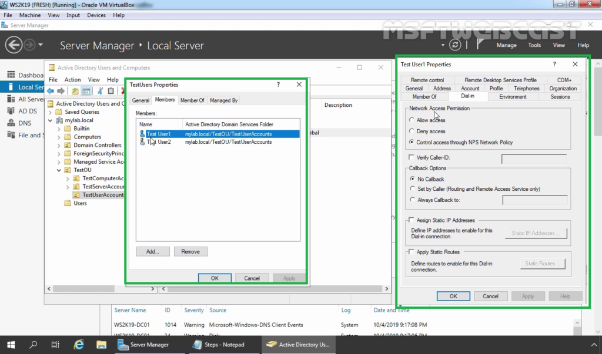Launch Internet Explorer from the taskbar

[79, 345]
